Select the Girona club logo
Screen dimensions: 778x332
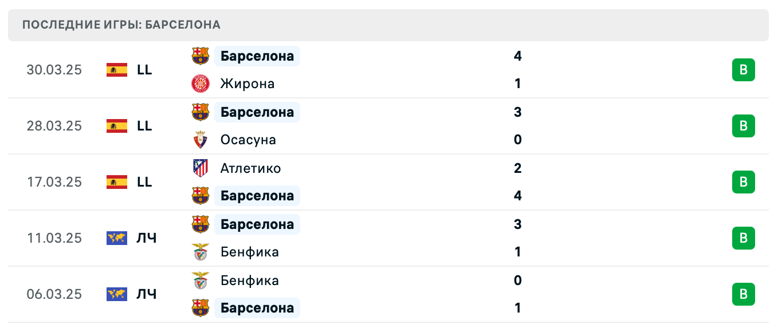coord(202,83)
